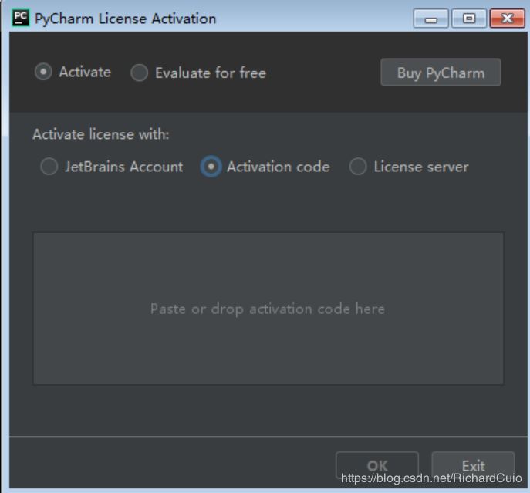
Task: Focus the activation code text area
Action: pyautogui.click(x=268, y=309)
